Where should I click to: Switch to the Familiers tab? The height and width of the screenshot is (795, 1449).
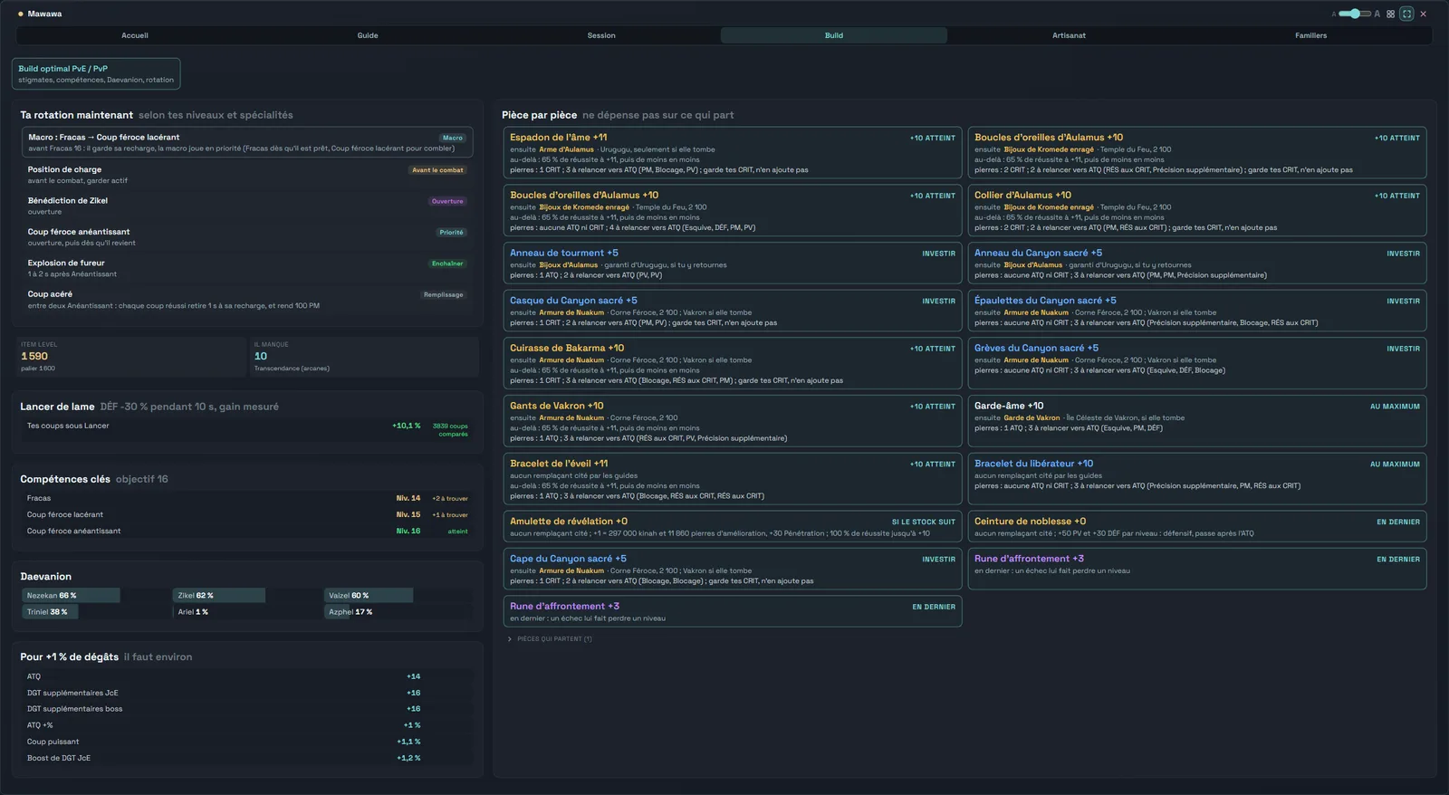click(x=1310, y=35)
